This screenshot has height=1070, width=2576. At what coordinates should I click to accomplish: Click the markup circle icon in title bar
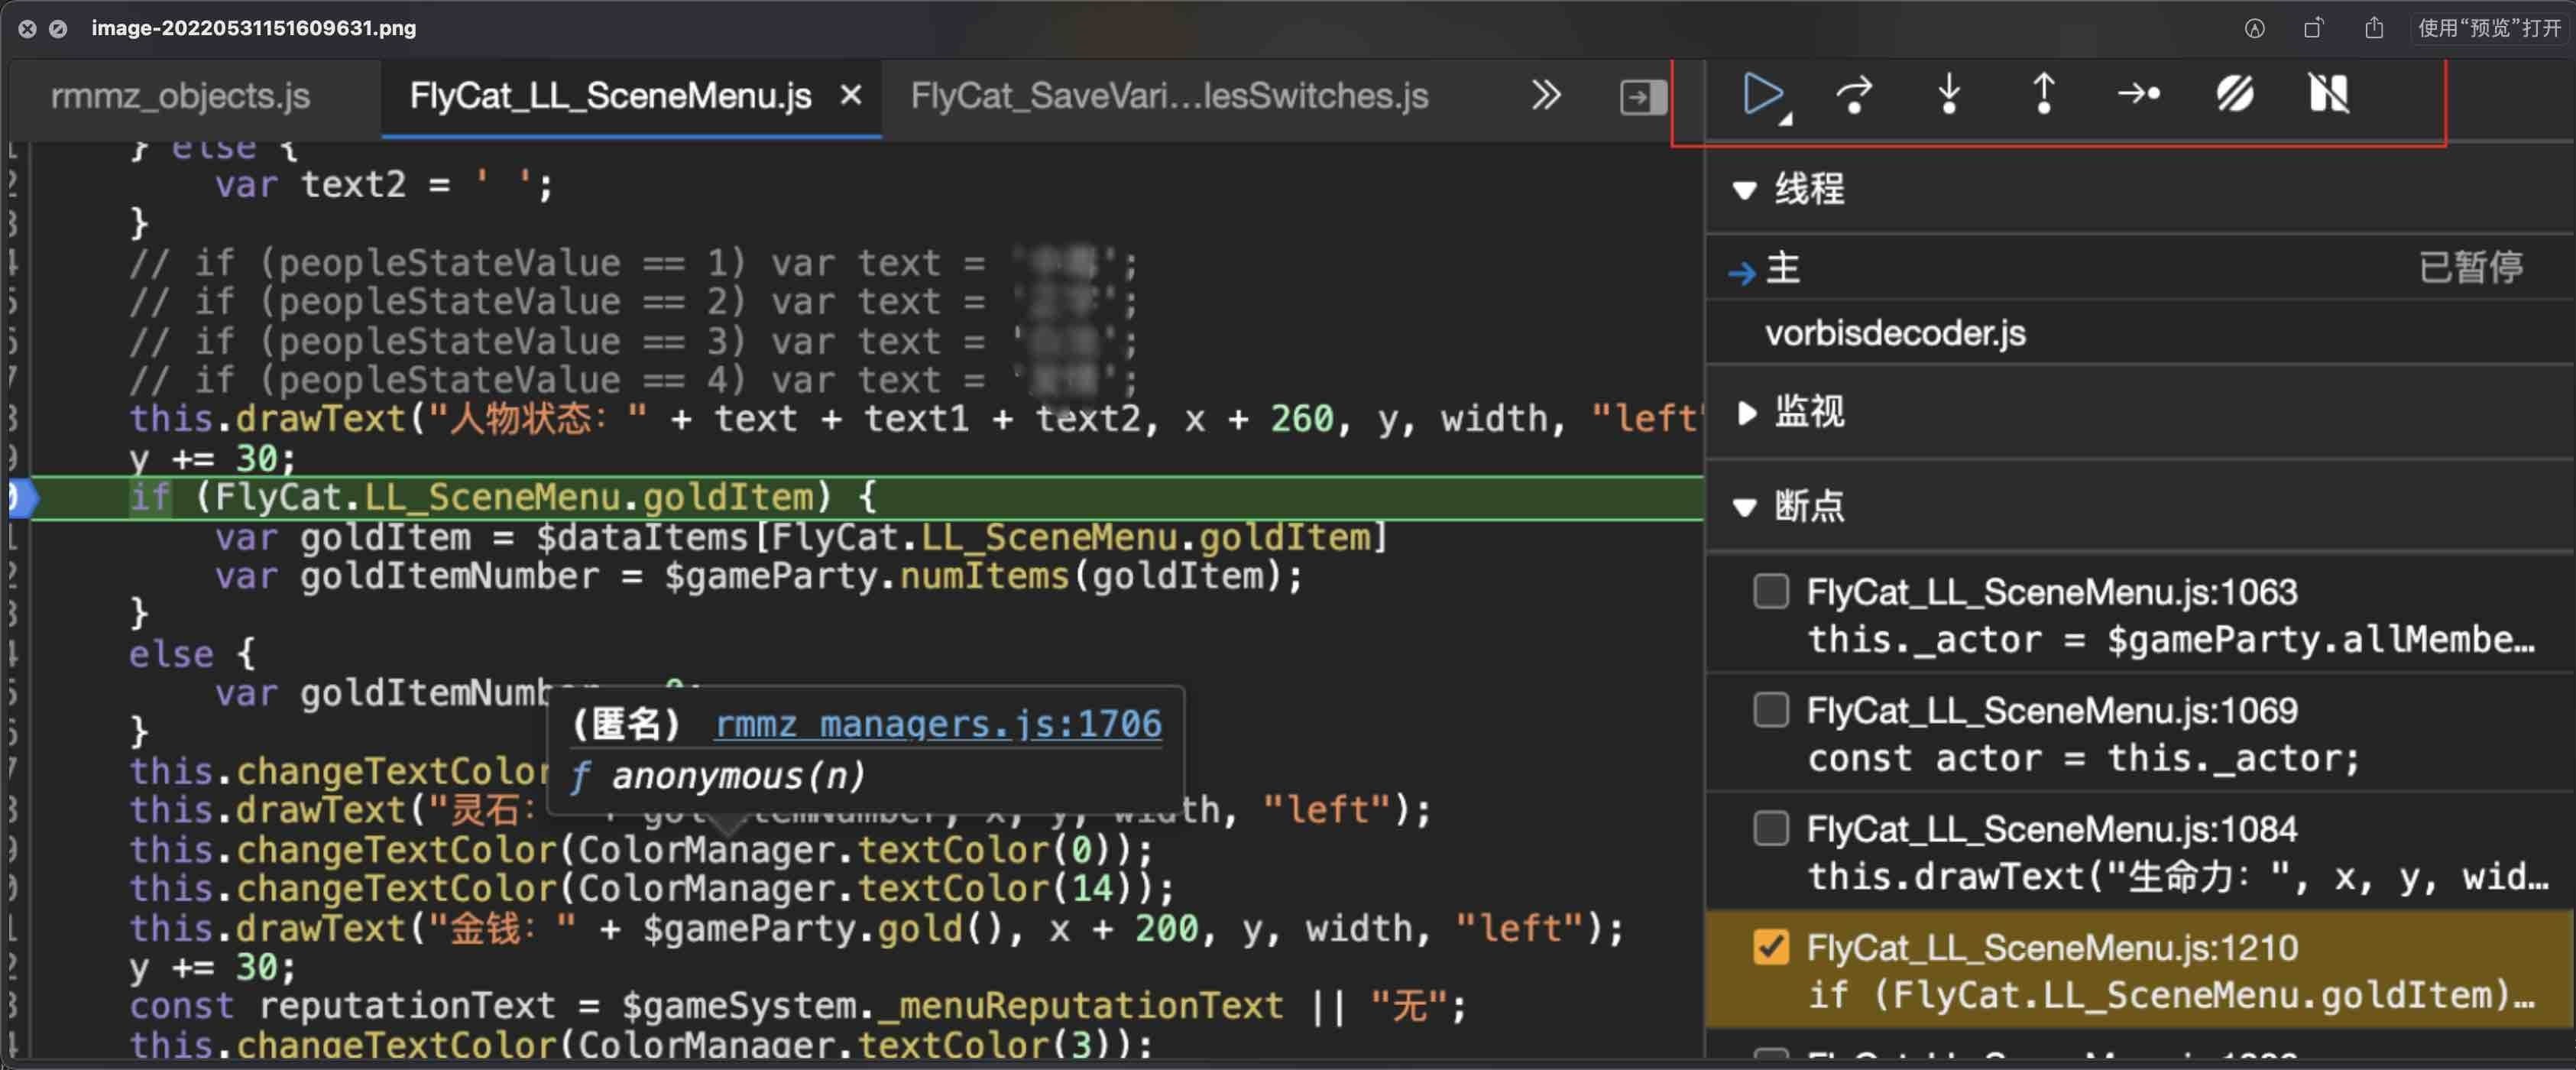pos(2254,28)
